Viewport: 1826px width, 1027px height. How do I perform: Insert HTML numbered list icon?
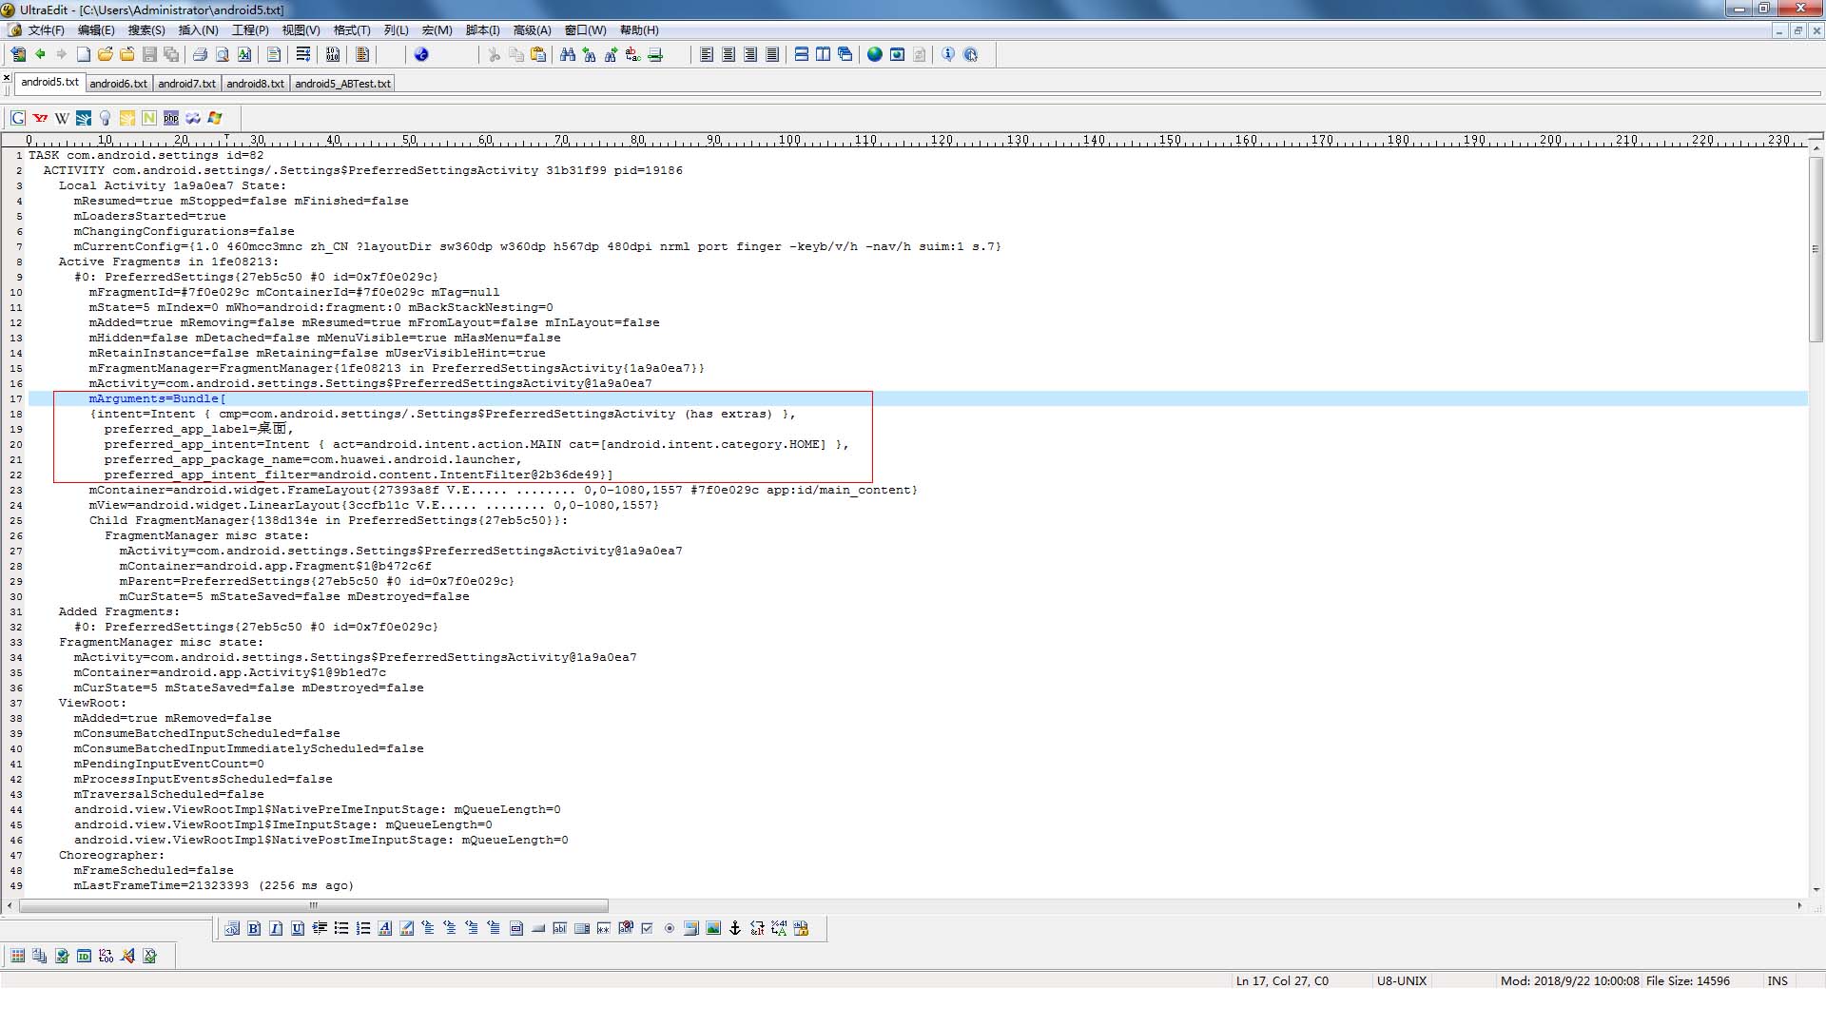363,928
